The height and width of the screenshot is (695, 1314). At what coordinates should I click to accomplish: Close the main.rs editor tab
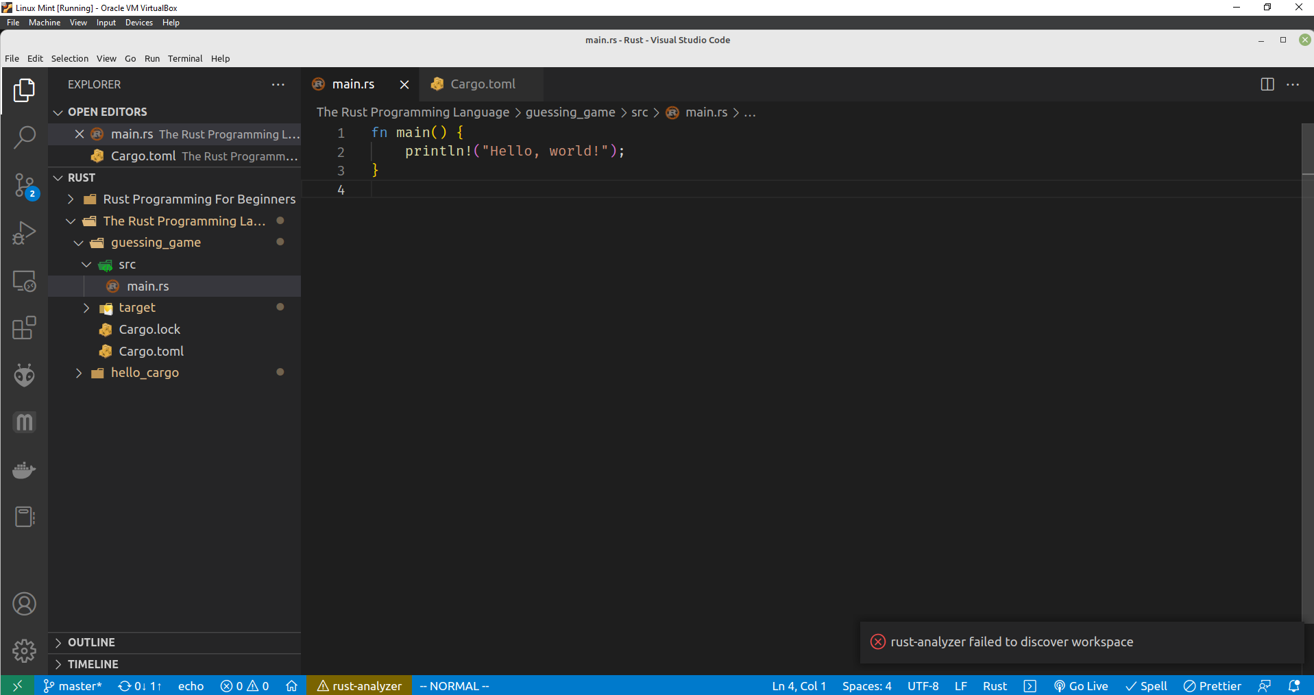pos(404,84)
